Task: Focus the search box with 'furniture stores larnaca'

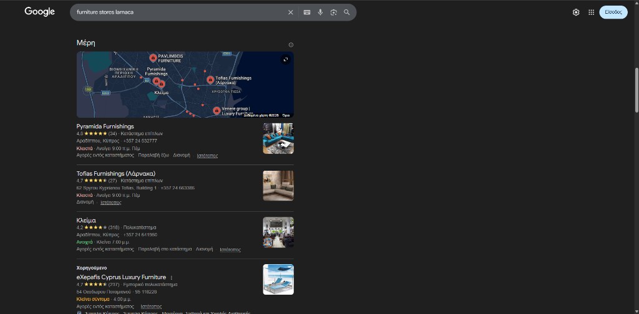Action: tap(179, 12)
